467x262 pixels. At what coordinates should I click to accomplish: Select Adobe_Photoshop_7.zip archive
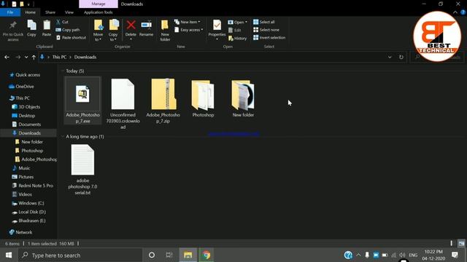(163, 101)
